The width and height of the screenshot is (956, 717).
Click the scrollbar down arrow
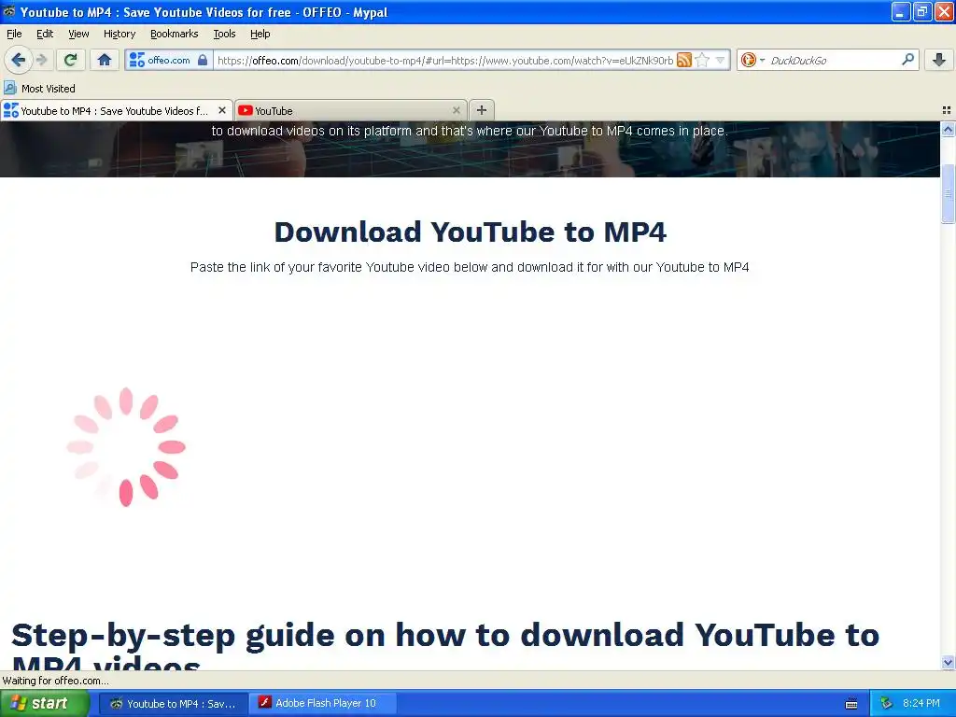pos(948,662)
